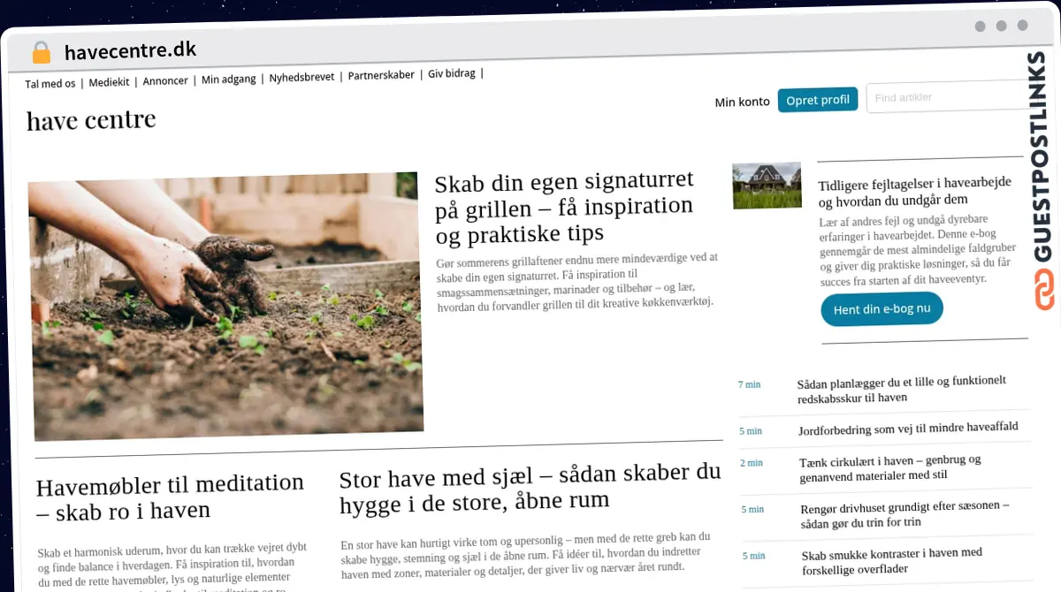
Task: Focus the Find artikler search field
Action: pyautogui.click(x=948, y=97)
